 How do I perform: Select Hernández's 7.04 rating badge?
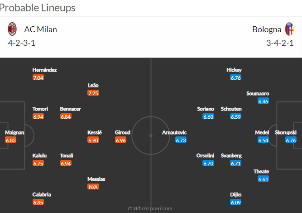pos(38,77)
